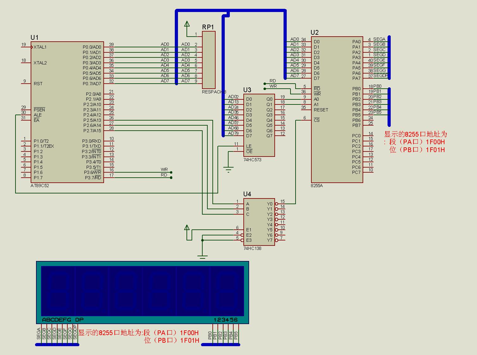Select the SEGA label at PA0 output
This screenshot has height=355, width=477.
[379, 39]
